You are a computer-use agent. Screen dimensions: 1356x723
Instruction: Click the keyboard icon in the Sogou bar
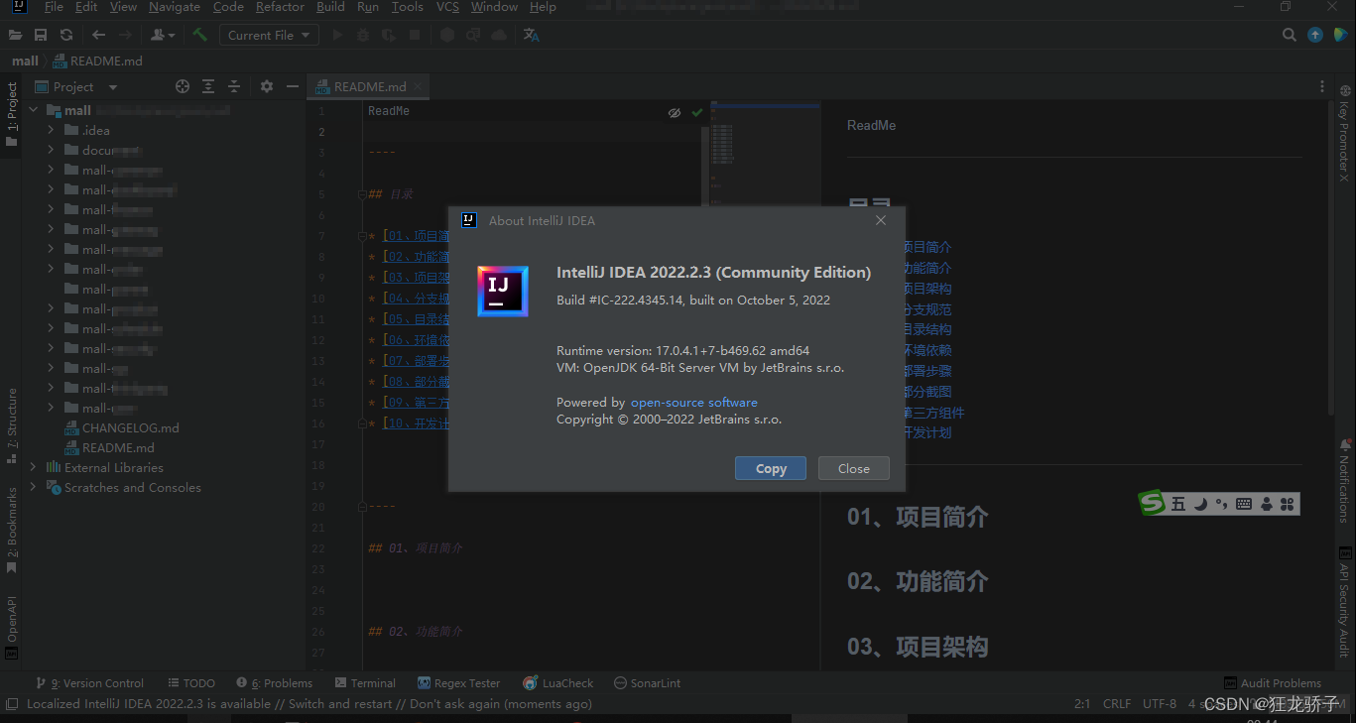pyautogui.click(x=1244, y=504)
